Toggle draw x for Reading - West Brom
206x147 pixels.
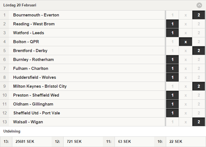pyautogui.click(x=185, y=24)
